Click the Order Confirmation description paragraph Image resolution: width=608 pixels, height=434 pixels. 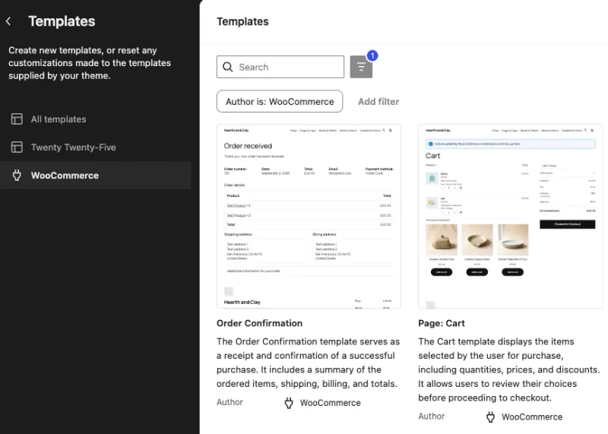[x=309, y=363]
